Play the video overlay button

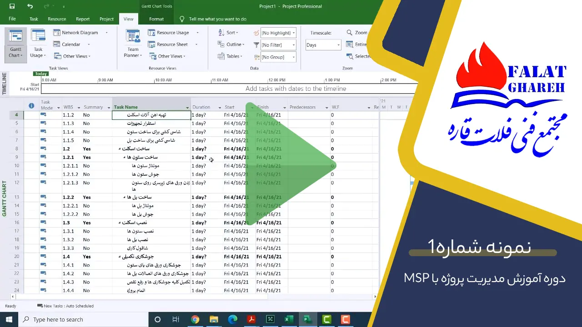[291, 164]
